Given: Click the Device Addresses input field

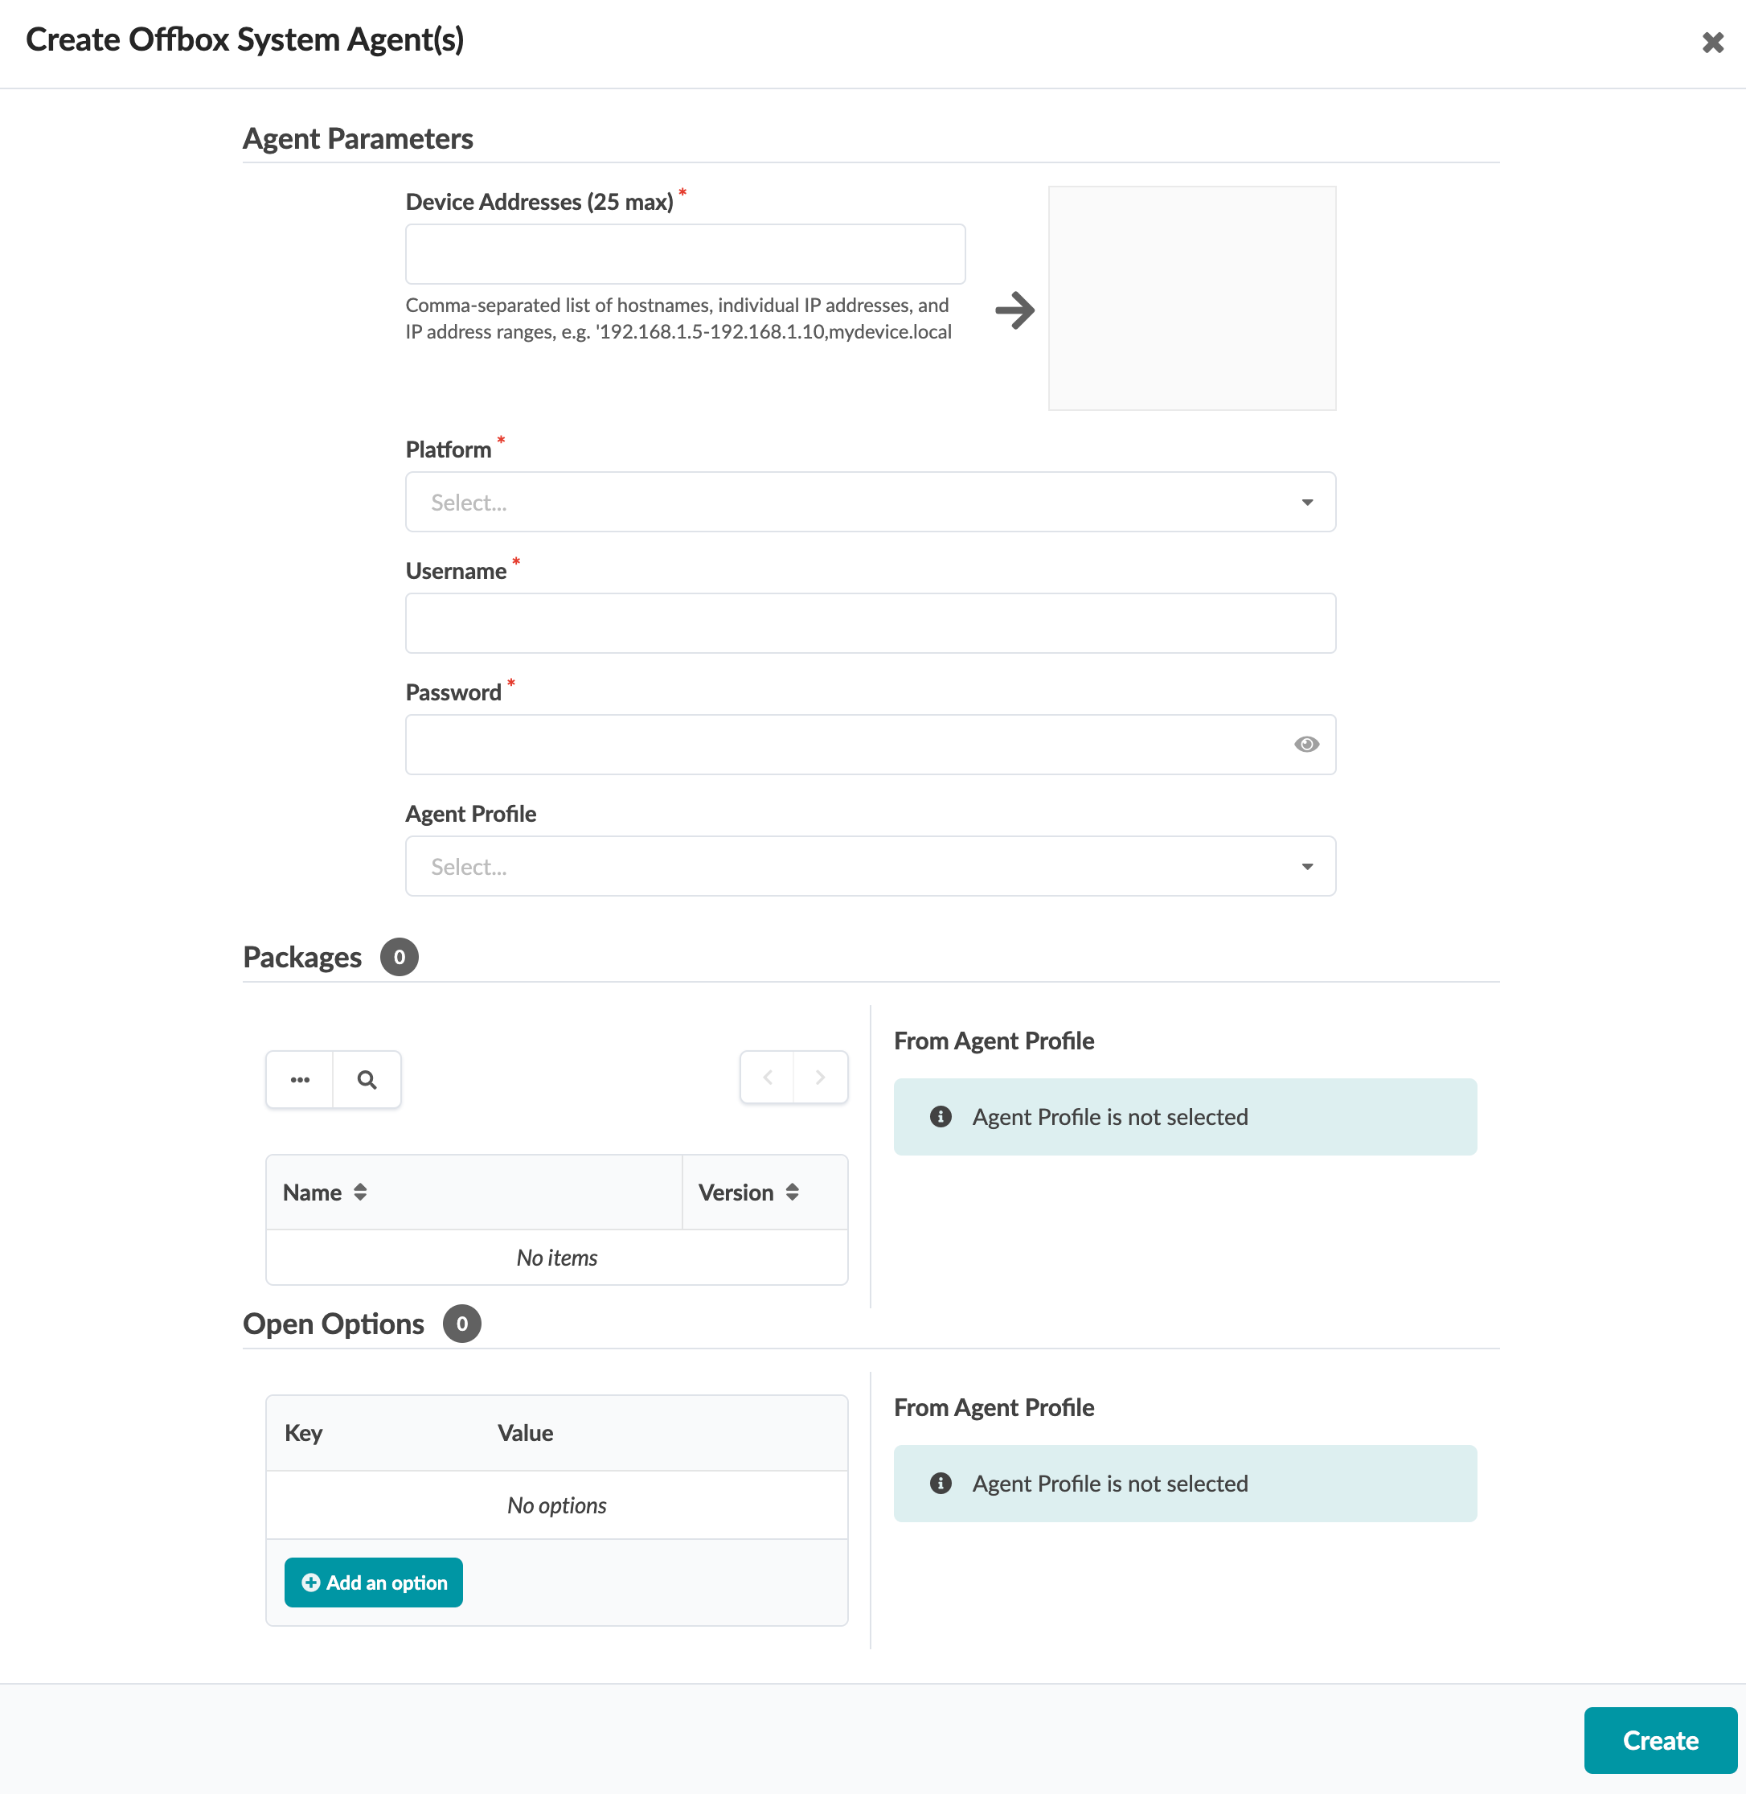Looking at the screenshot, I should click(685, 254).
